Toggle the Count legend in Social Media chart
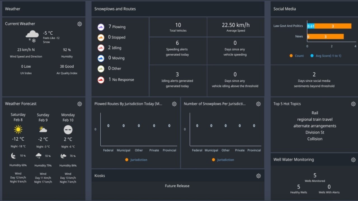This screenshot has height=201, width=358. click(297, 56)
